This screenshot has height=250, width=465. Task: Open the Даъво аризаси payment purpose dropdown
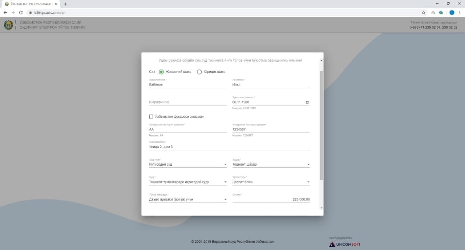click(188, 199)
